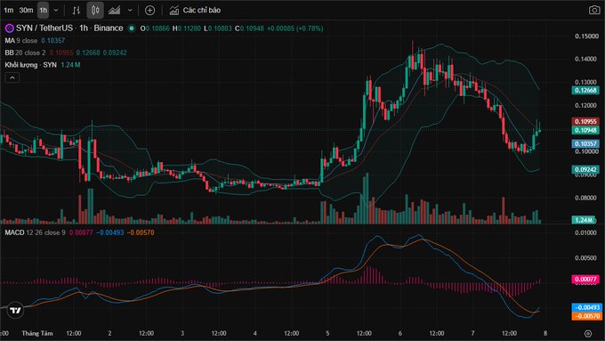Click the date 7 on time axis

472,333
